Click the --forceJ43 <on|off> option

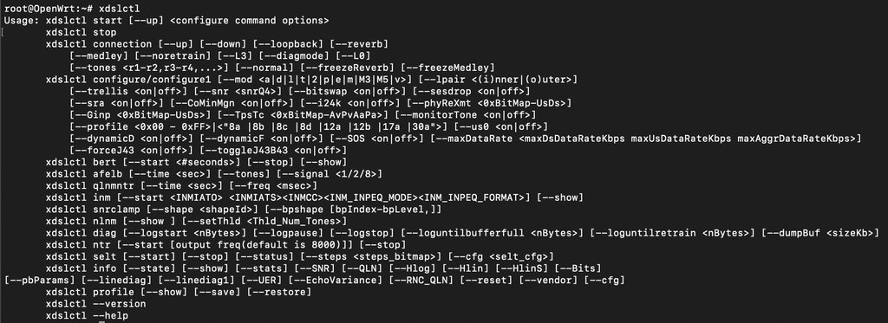pyautogui.click(x=132, y=151)
